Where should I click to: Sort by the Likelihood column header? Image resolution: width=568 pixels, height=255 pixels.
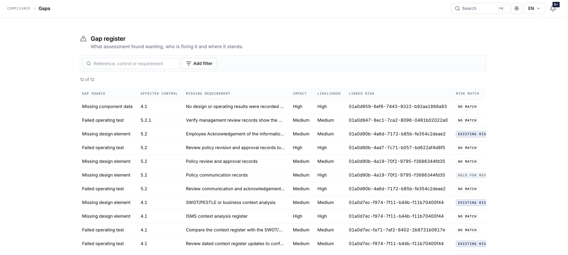tap(329, 93)
